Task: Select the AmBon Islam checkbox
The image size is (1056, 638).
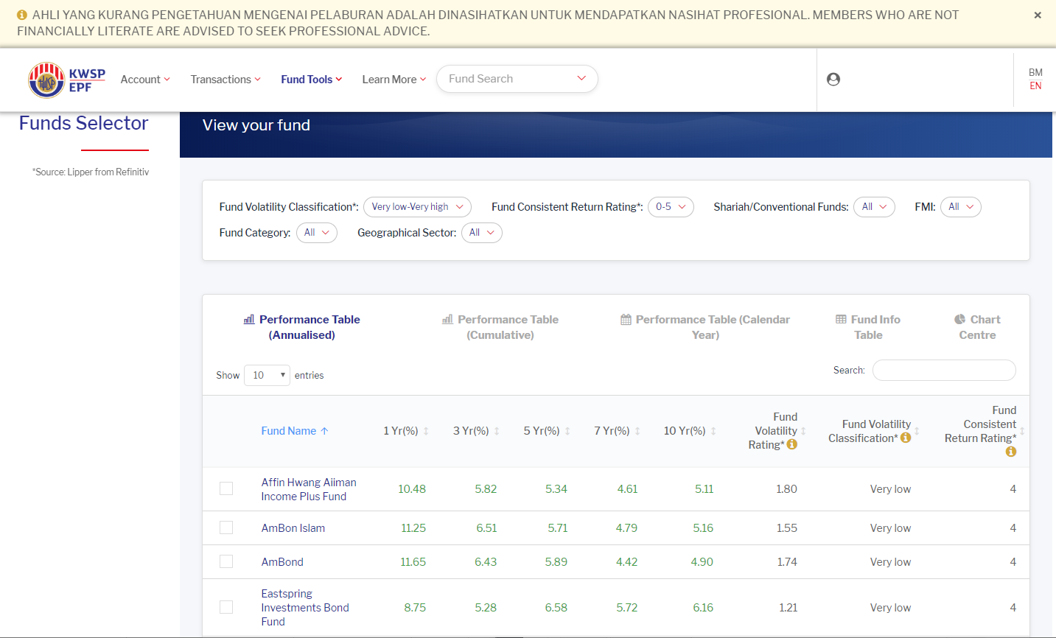Action: click(x=226, y=528)
